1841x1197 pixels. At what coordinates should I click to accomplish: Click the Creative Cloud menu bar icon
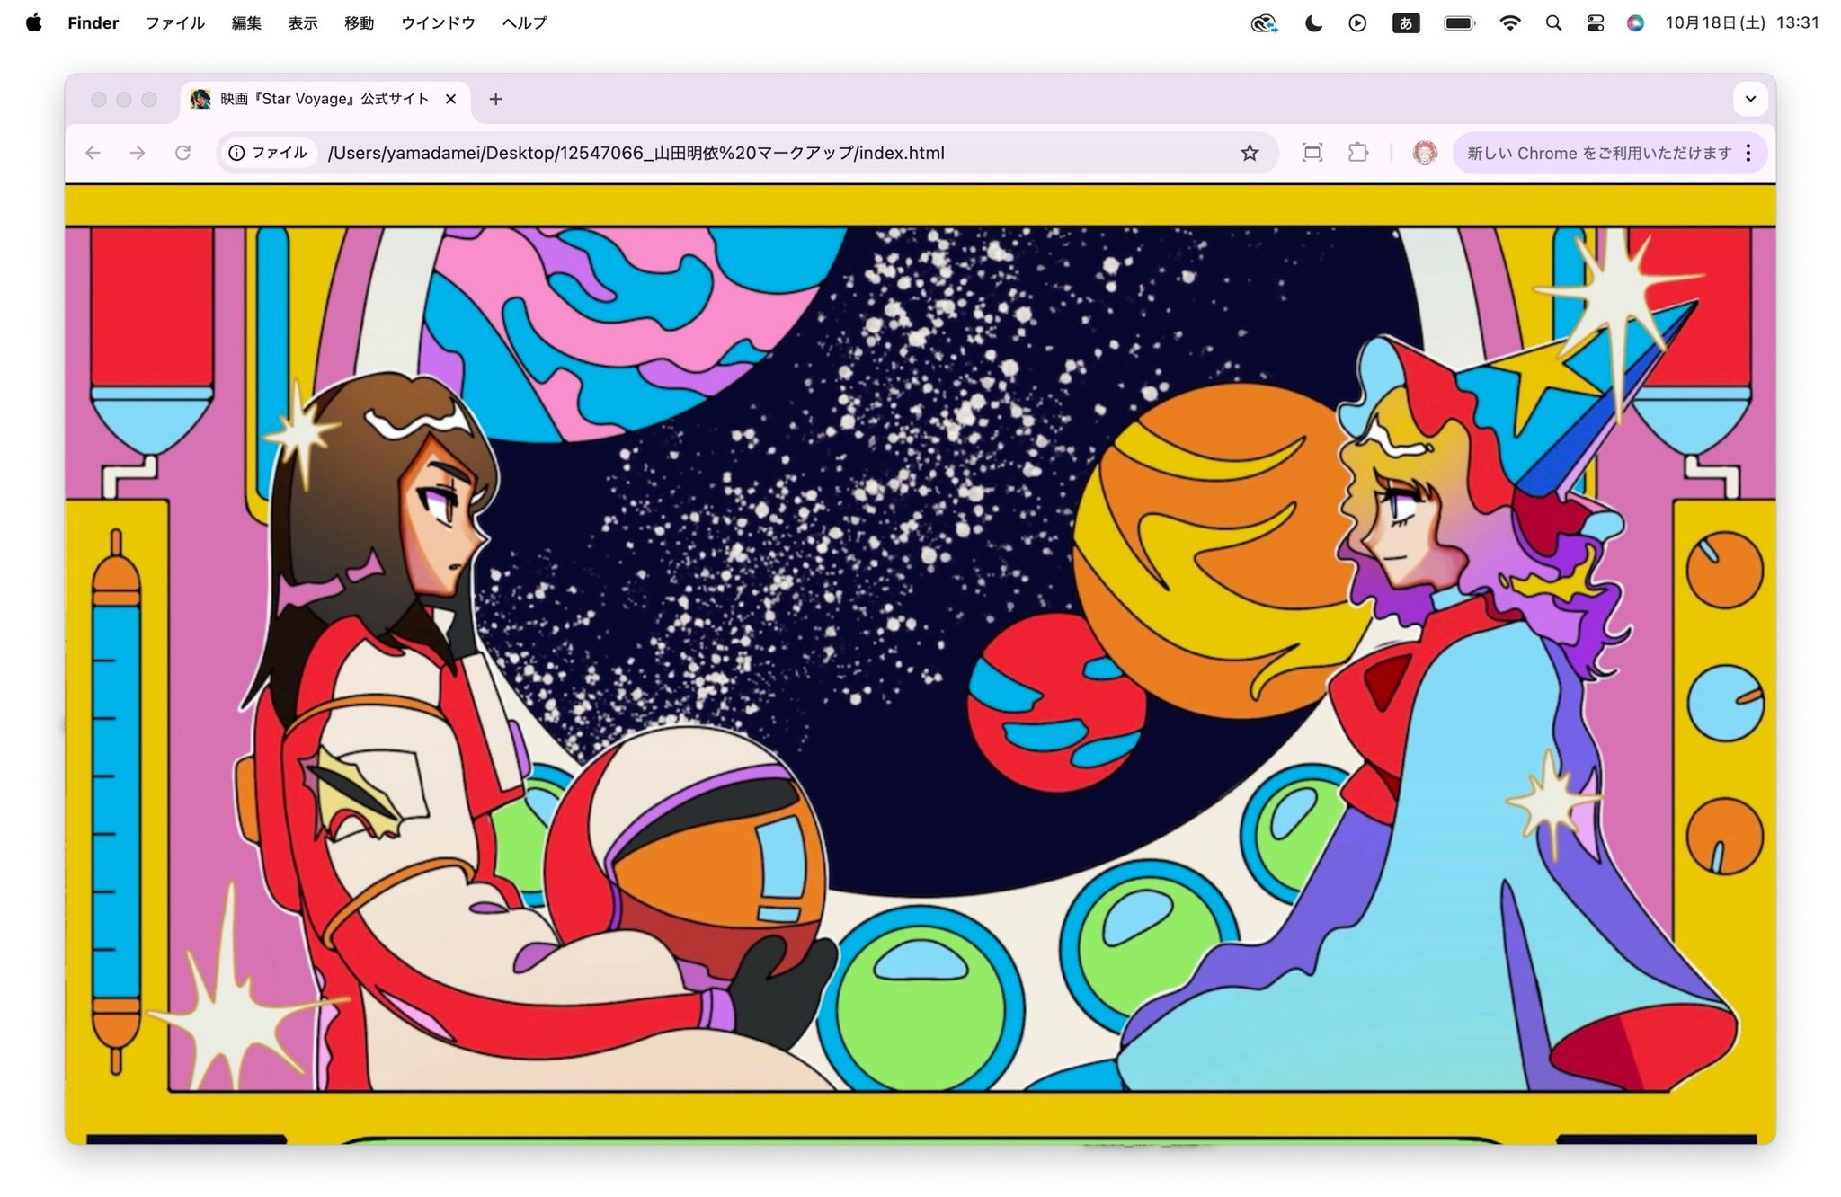(x=1264, y=23)
